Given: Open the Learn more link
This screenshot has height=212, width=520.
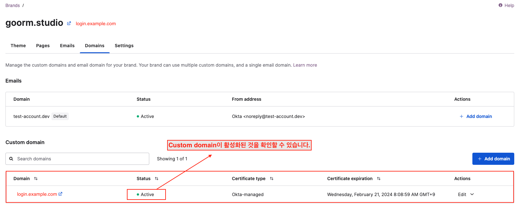Looking at the screenshot, I should (x=305, y=65).
